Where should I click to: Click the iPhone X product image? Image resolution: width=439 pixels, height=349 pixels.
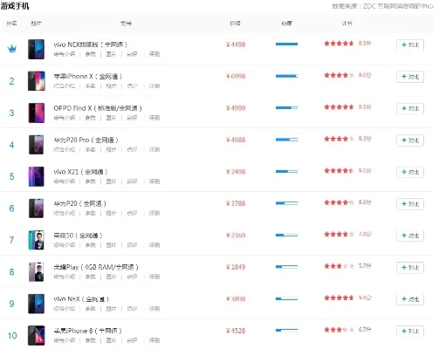point(37,81)
